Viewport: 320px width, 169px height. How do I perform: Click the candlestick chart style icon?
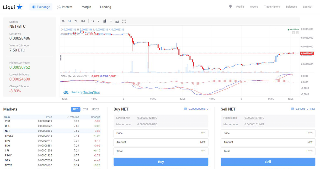(105, 21)
